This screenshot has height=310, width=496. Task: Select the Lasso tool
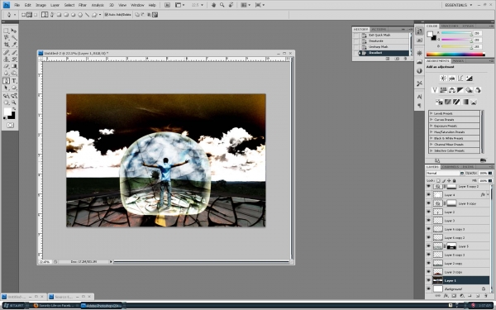pos(6,38)
